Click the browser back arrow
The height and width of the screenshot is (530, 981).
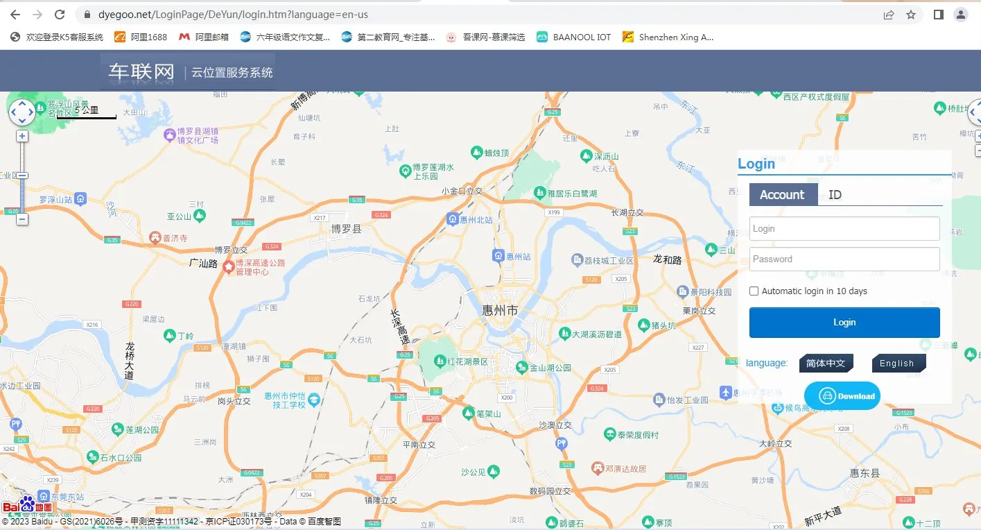pos(15,14)
